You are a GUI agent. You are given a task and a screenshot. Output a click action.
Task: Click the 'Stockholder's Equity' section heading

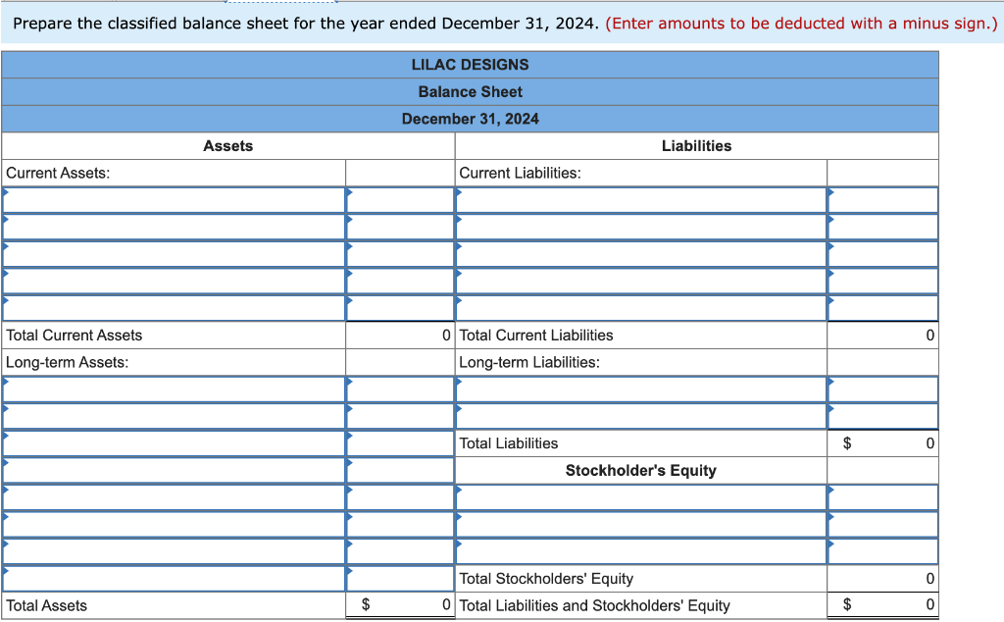click(641, 470)
